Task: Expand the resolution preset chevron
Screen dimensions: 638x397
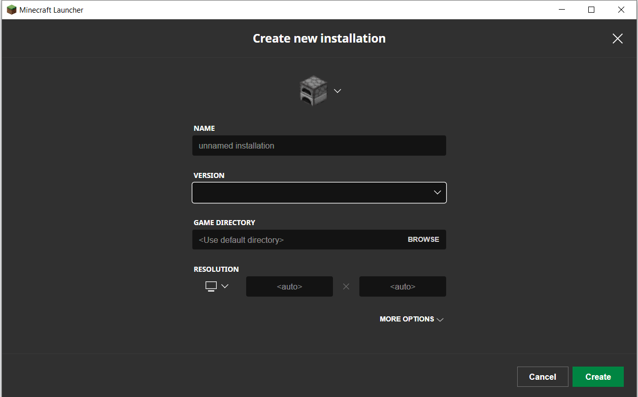Action: 225,286
